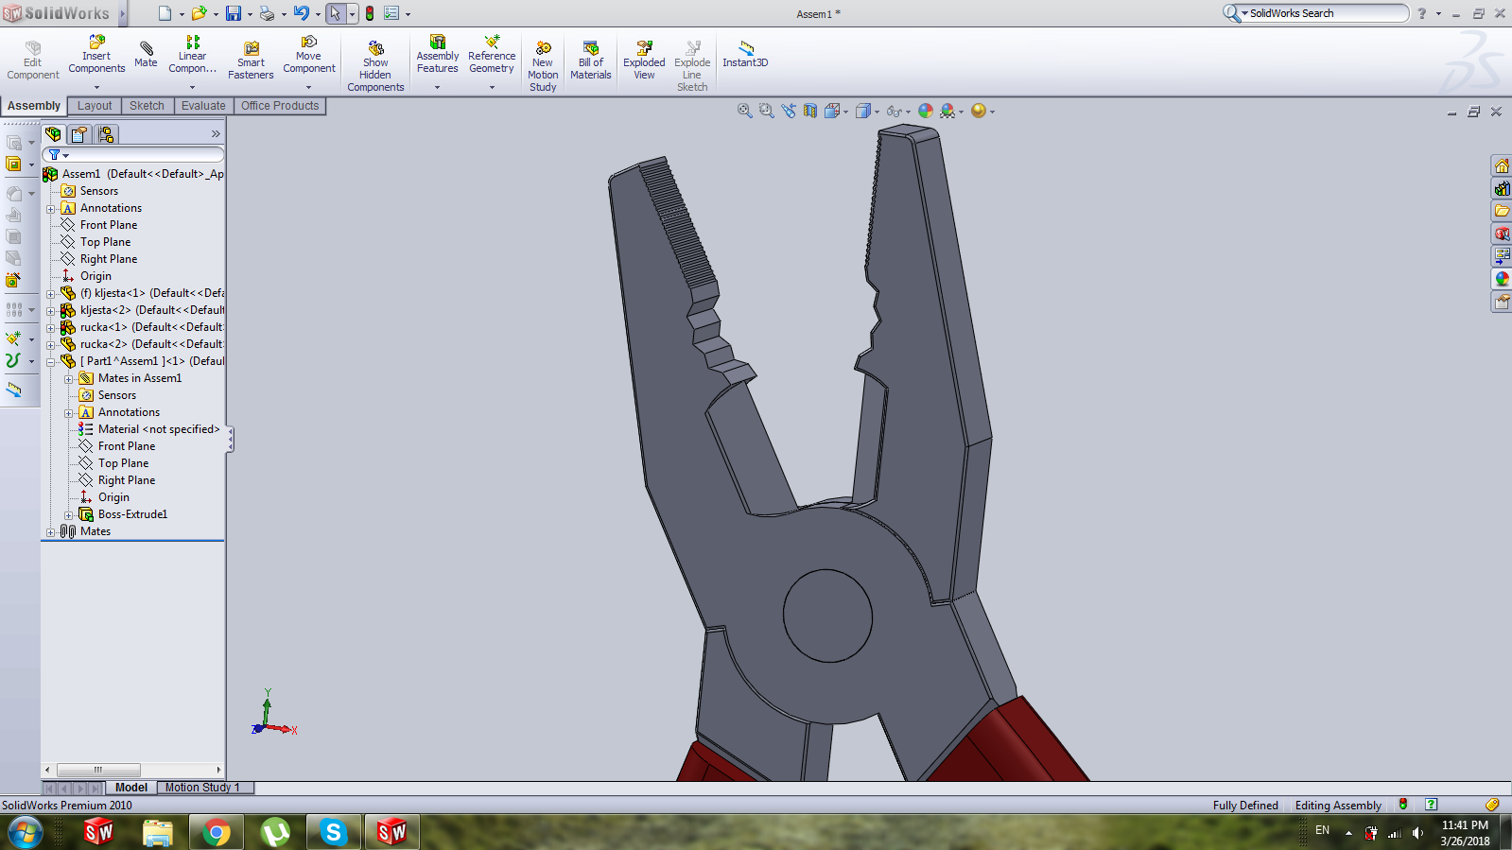The image size is (1512, 850).
Task: Click the Apply Scene icon
Action: (x=947, y=111)
